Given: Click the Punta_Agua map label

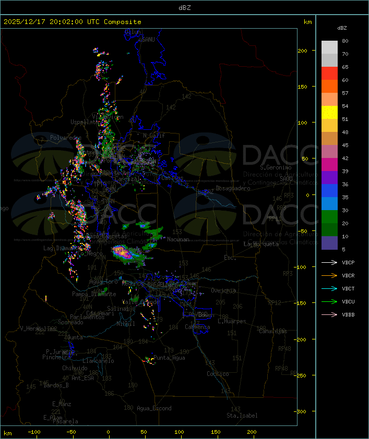Looking at the screenshot, I should pos(169,358).
